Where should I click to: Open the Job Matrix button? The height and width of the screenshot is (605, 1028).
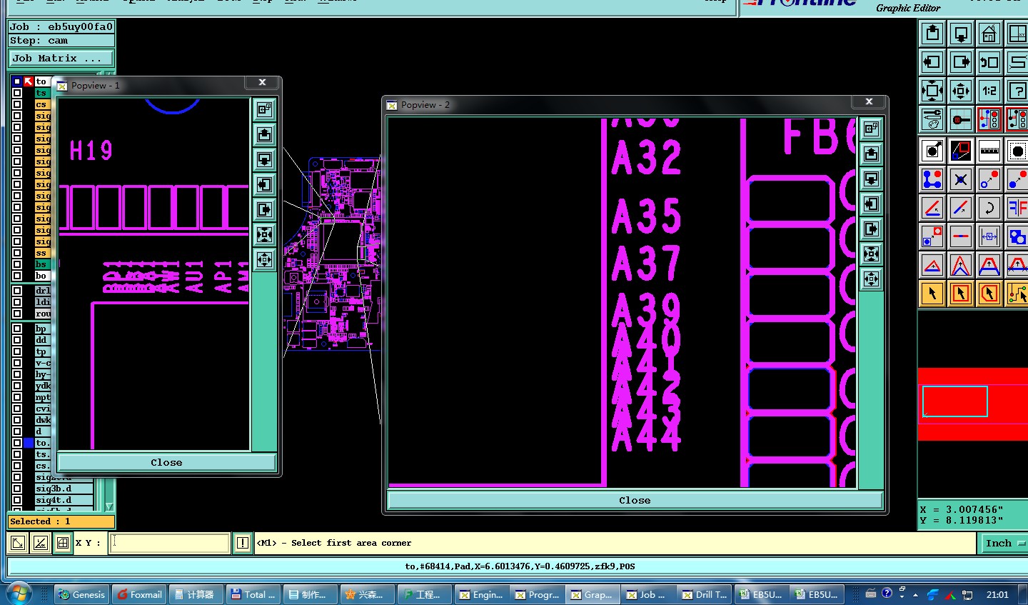[61, 59]
